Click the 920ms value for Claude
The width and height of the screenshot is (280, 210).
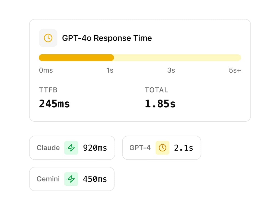[95, 148]
